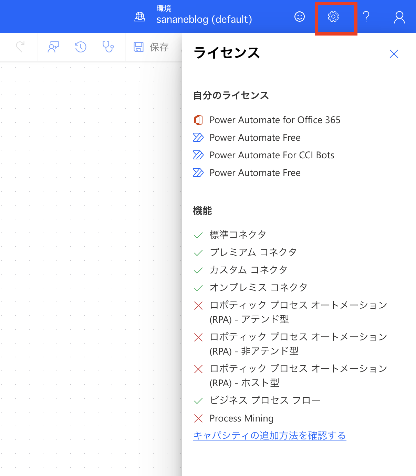416x476 pixels.
Task: Send feedback with the smiley icon
Action: pyautogui.click(x=300, y=17)
